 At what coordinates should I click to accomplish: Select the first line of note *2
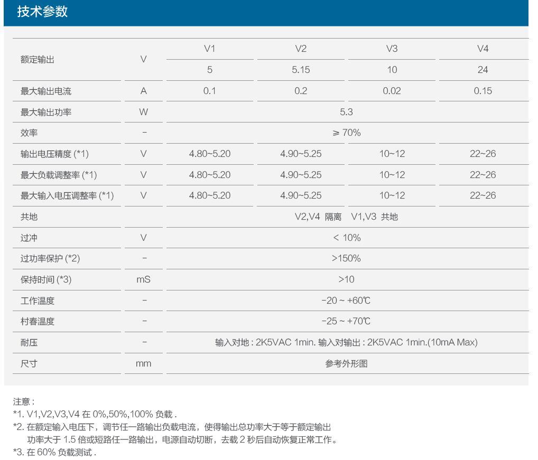172,427
